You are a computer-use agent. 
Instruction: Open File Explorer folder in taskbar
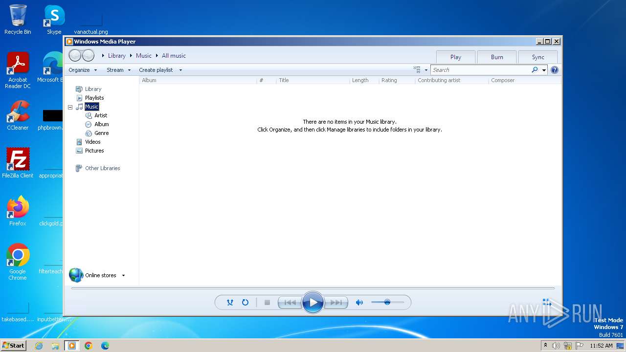(55, 346)
